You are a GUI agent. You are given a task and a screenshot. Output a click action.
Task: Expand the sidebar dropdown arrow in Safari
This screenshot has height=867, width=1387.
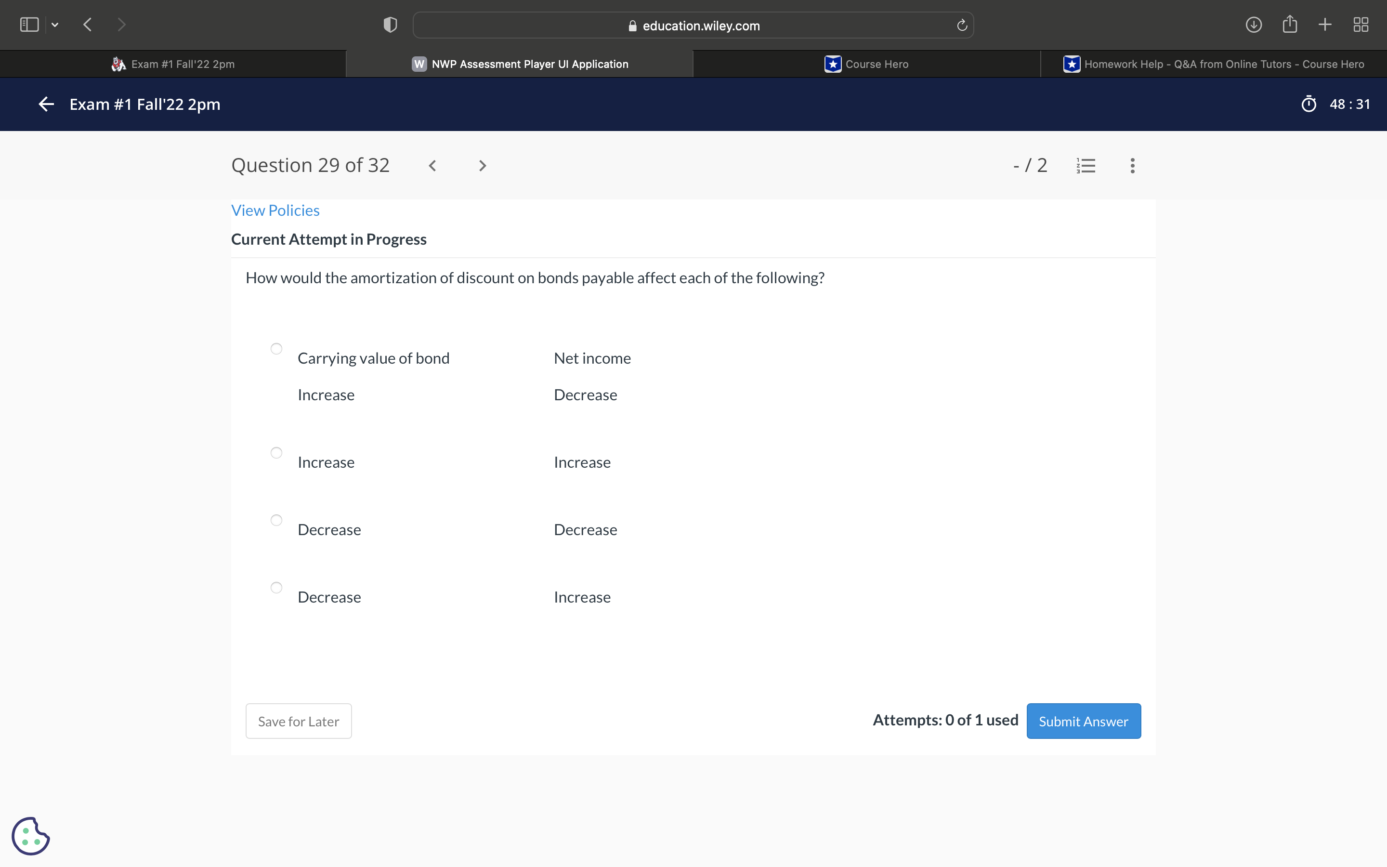pos(55,25)
